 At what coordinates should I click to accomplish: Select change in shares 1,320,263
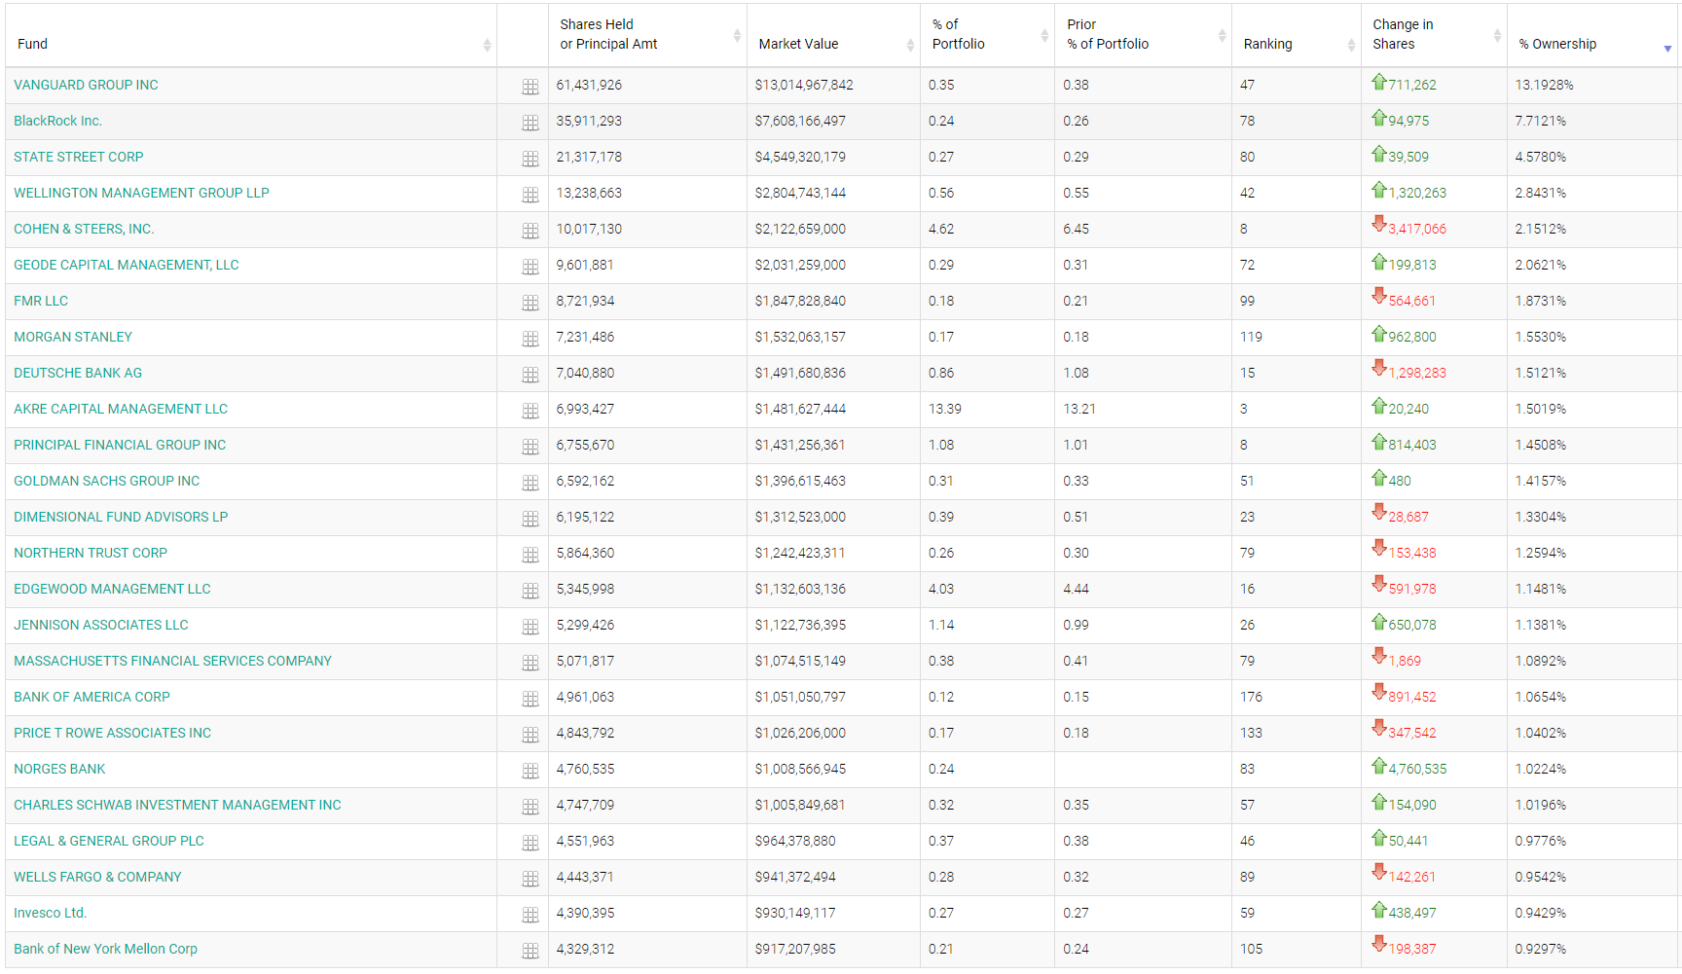point(1417,193)
